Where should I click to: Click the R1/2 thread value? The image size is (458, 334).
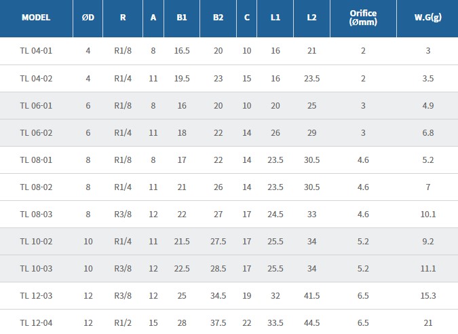click(x=123, y=322)
